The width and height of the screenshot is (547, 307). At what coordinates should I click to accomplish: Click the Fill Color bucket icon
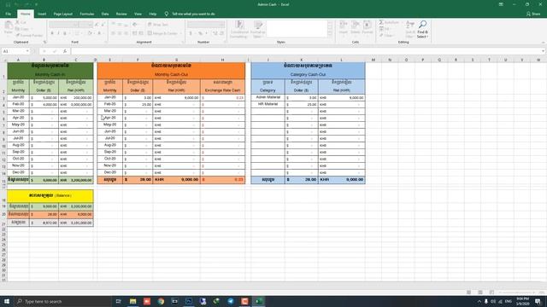[x=90, y=33]
